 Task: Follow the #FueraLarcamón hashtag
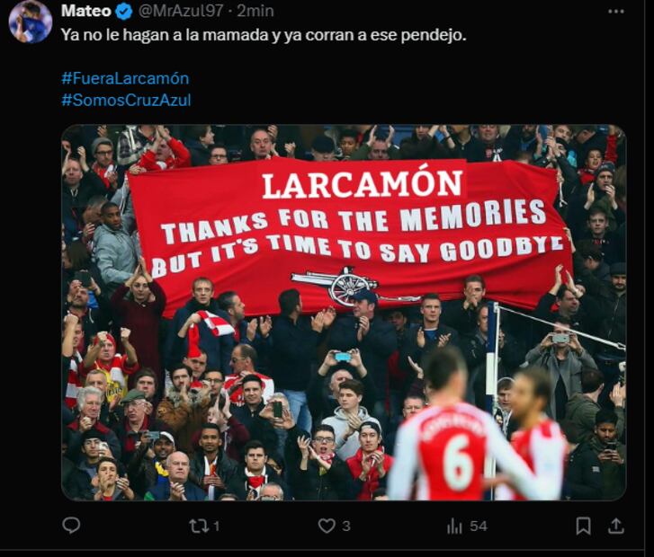pyautogui.click(x=125, y=78)
